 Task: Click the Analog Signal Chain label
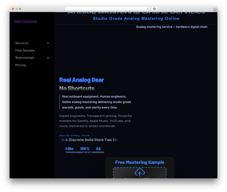[x=74, y=136]
